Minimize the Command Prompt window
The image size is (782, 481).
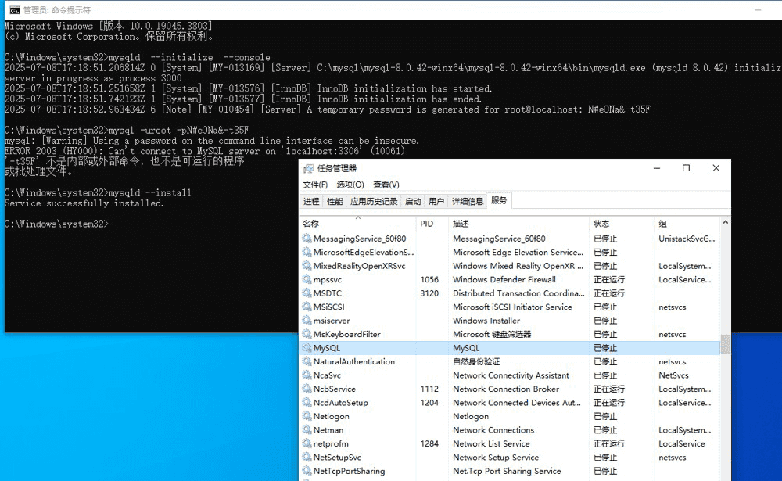pyautogui.click(x=758, y=10)
